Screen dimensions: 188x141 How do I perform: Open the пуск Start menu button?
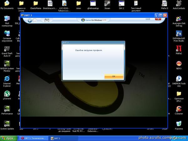click(x=9, y=138)
